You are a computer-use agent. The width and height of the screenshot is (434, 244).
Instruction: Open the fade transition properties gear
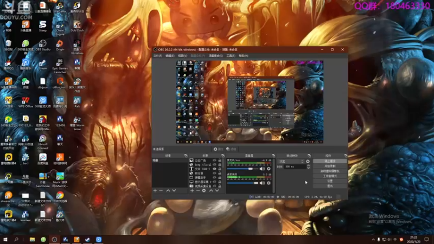tap(308, 161)
